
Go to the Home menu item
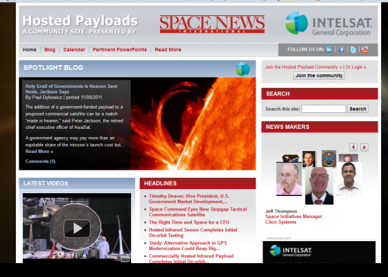[29, 49]
